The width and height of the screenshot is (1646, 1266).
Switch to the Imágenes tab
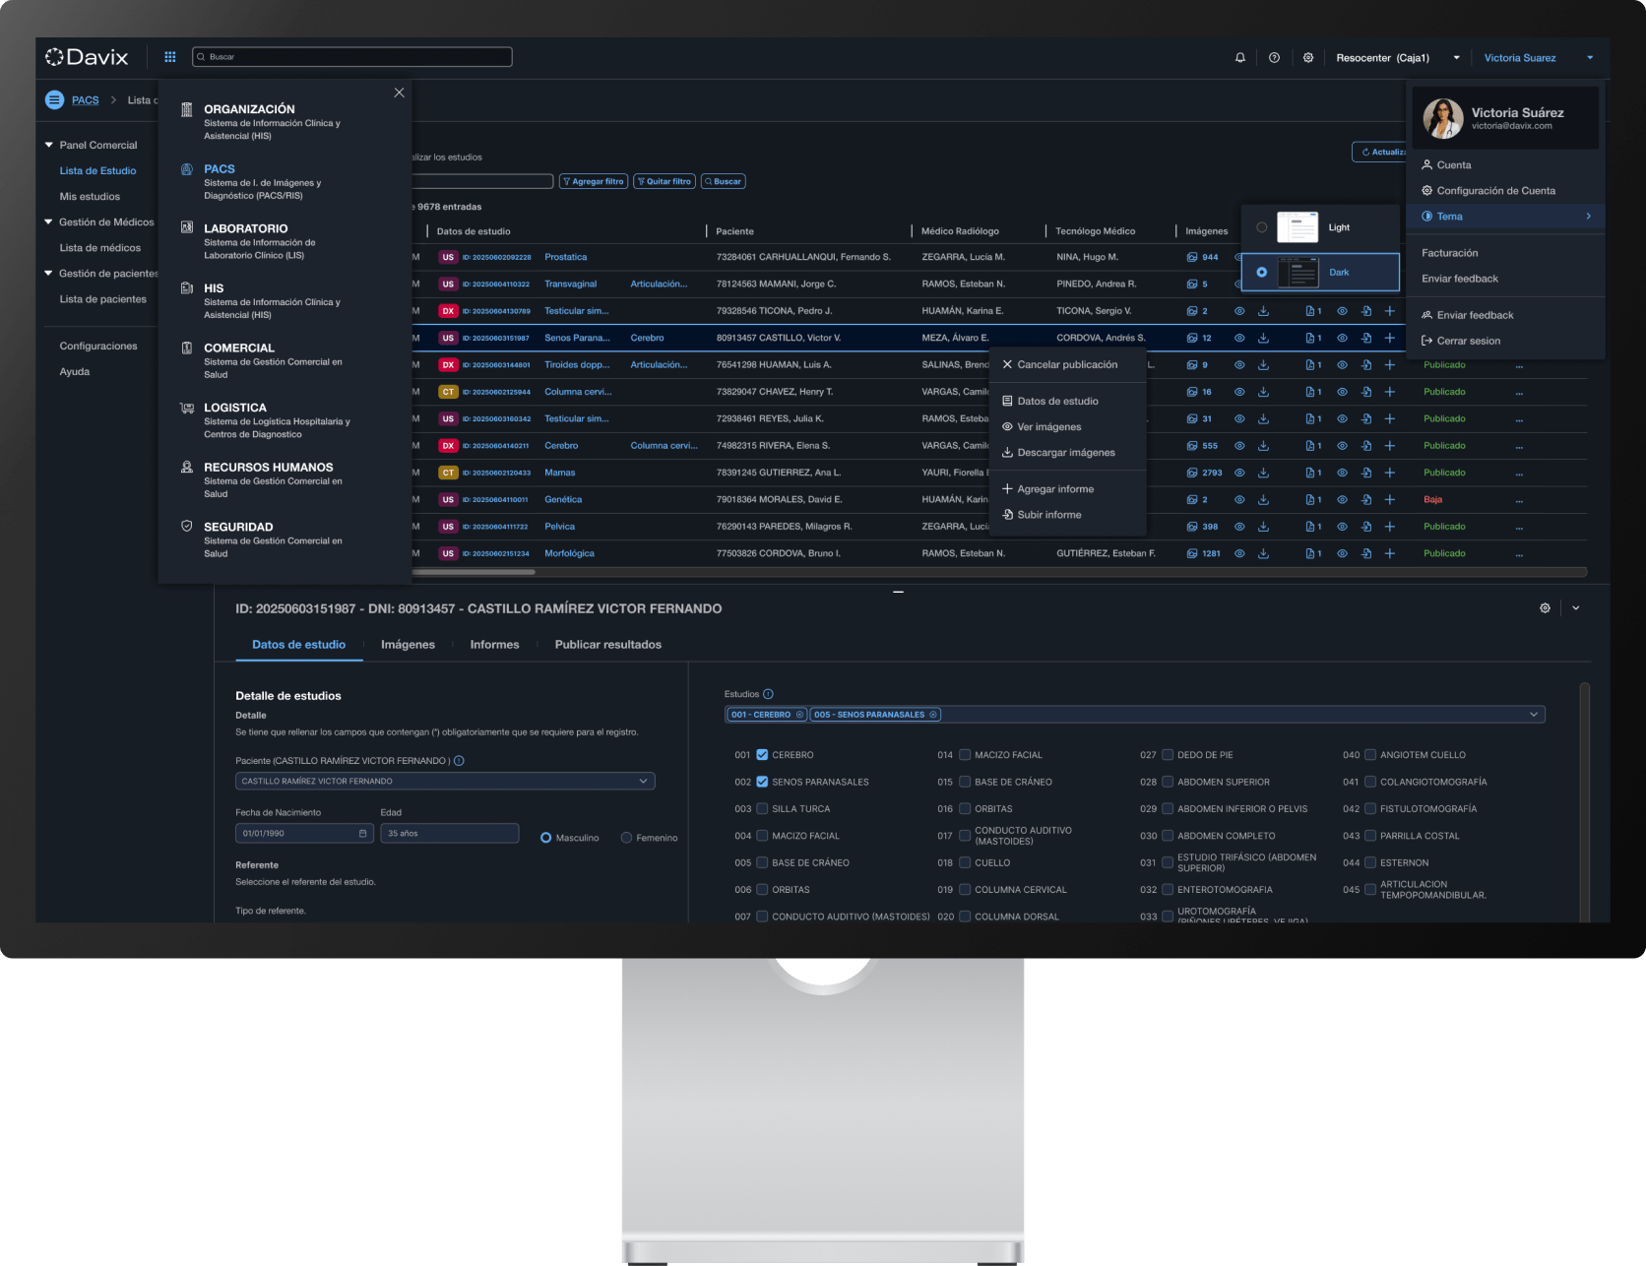click(408, 645)
